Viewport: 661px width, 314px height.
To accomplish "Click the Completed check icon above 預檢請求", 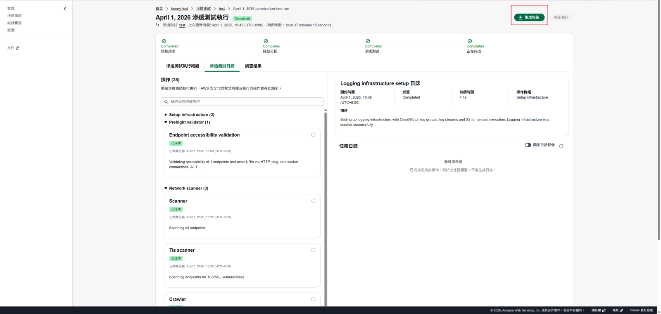I will click(164, 41).
